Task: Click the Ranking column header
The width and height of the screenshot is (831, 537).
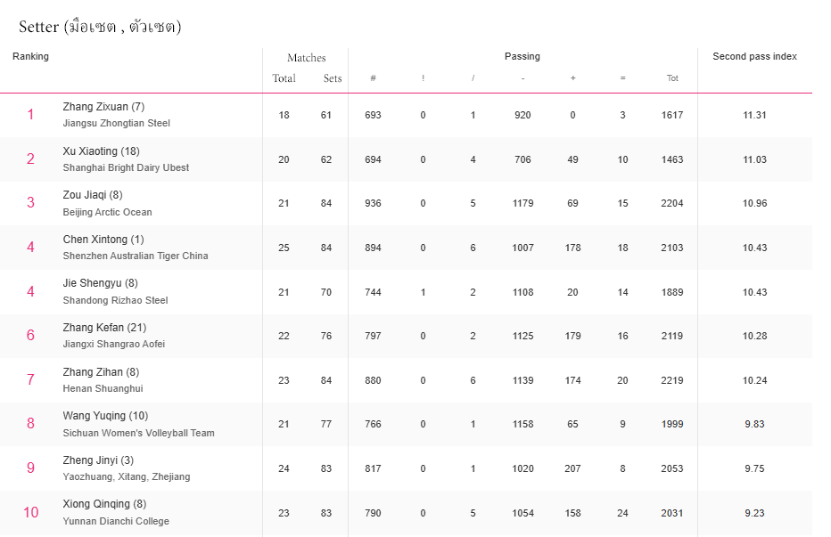Action: [30, 56]
